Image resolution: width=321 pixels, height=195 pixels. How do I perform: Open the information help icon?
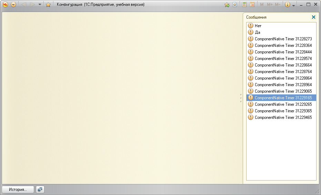[288, 4]
